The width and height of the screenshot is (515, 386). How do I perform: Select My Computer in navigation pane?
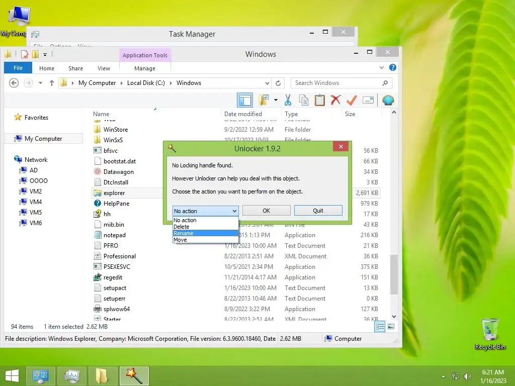(43, 139)
